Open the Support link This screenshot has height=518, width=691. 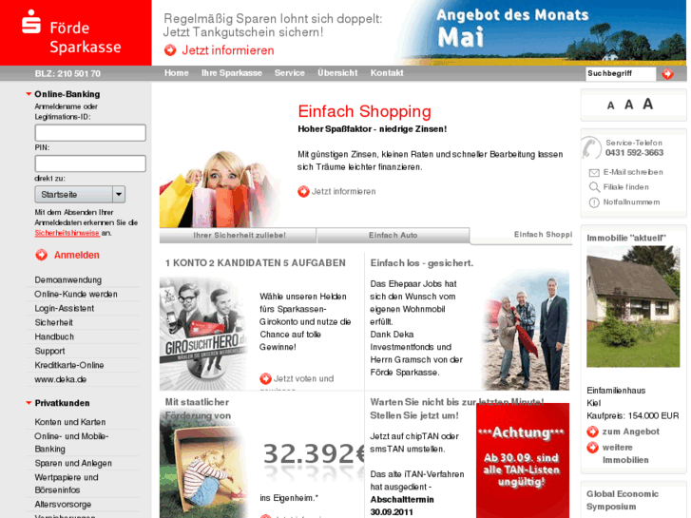coord(49,351)
